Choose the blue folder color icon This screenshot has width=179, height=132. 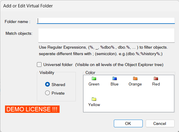click(114, 78)
